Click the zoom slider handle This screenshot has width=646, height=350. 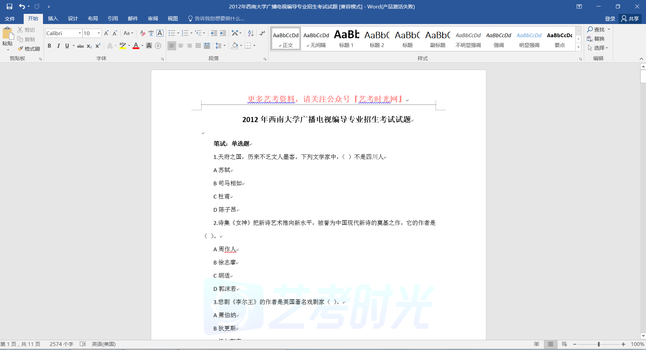599,344
